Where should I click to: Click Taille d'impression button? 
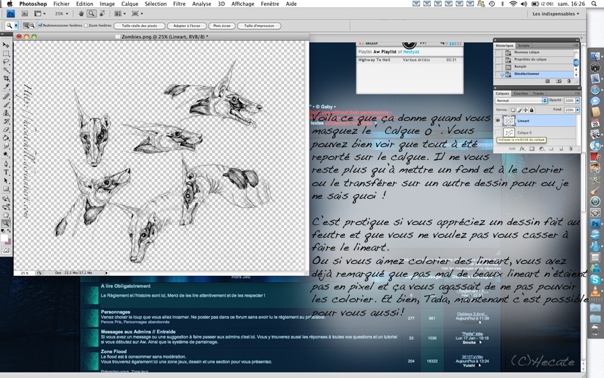(259, 26)
